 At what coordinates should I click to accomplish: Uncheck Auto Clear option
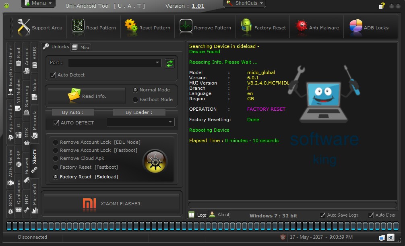coord(371,215)
